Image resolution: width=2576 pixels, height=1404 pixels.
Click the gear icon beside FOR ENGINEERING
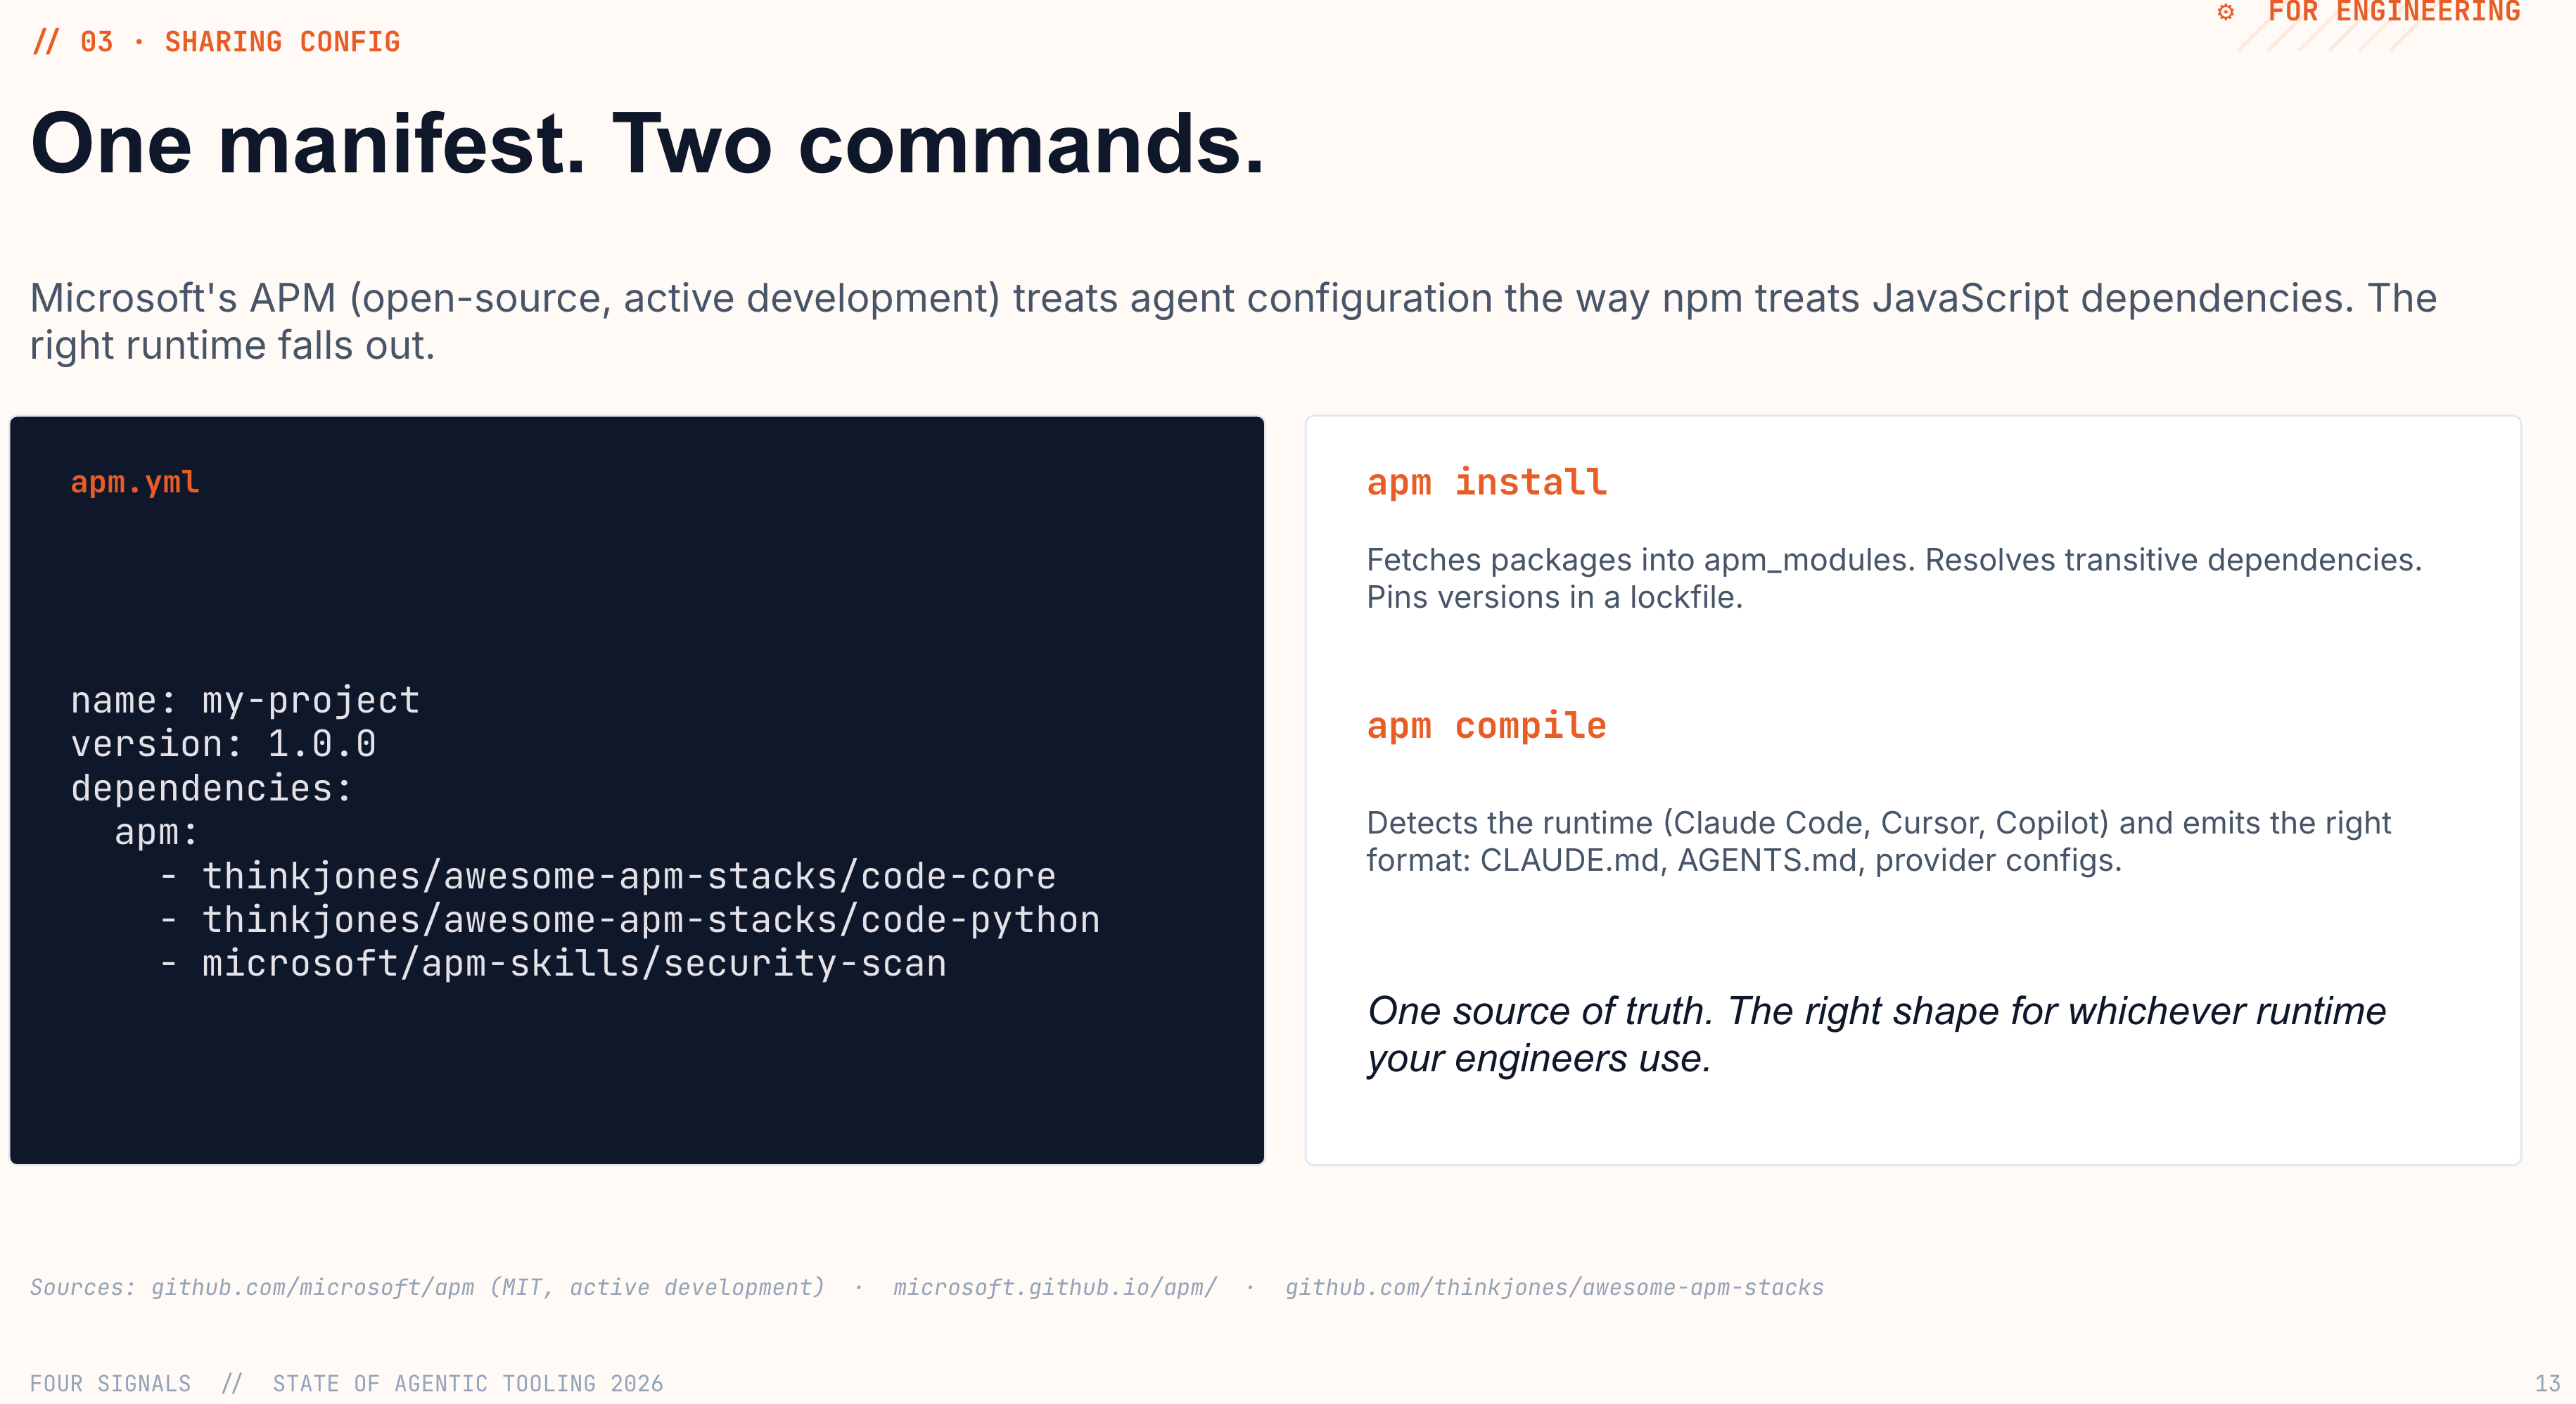(2225, 12)
